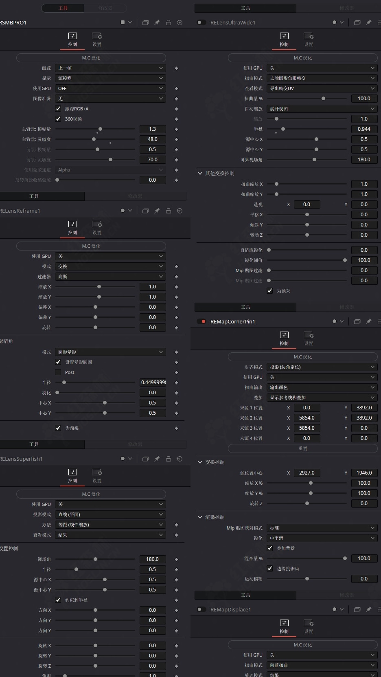Click the pin icon in the REMapCornerPin1 header
Image resolution: width=381 pixels, height=677 pixels.
[368, 321]
